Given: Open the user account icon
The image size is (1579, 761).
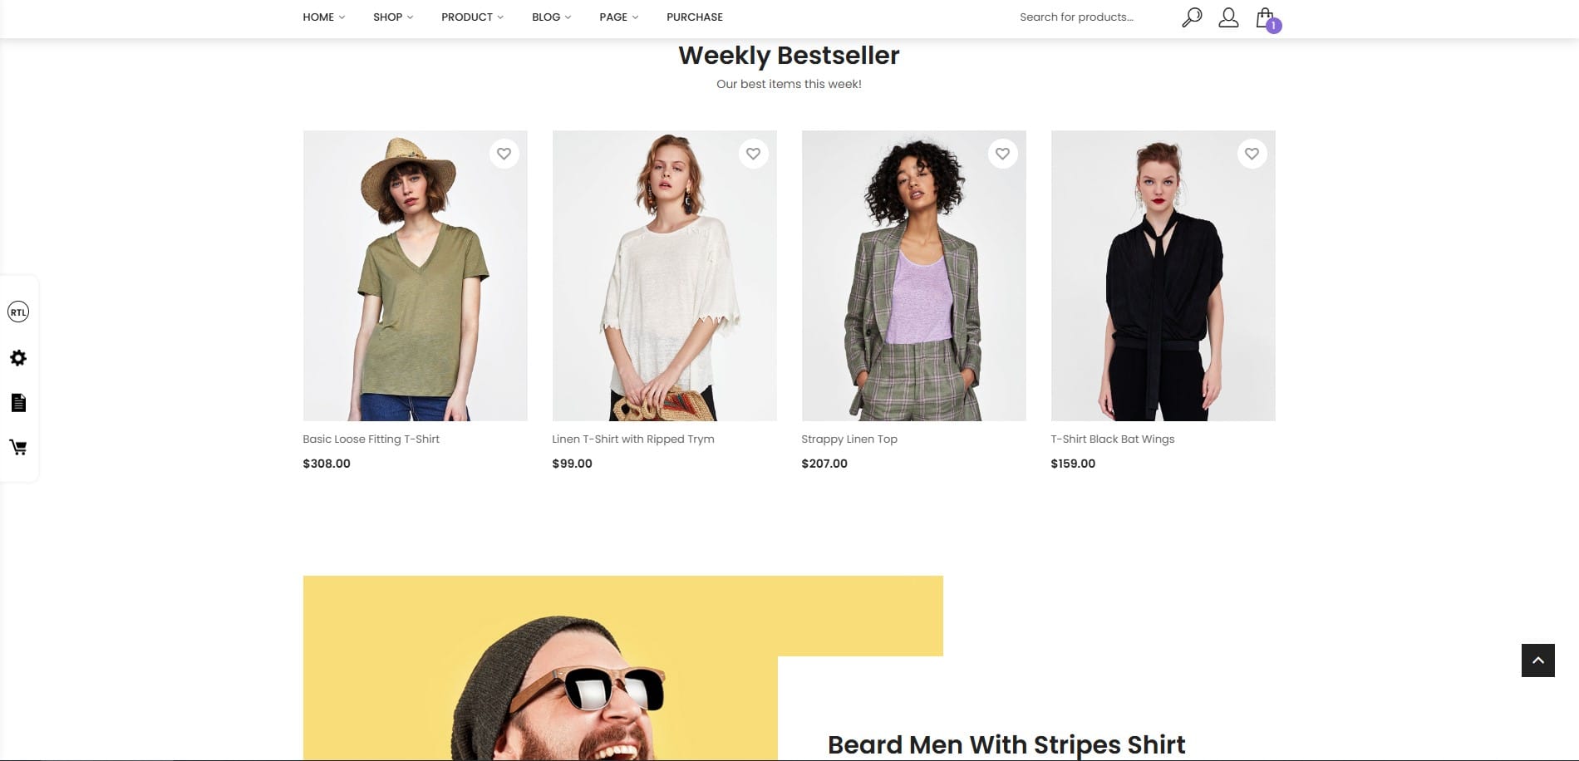Looking at the screenshot, I should [x=1228, y=17].
